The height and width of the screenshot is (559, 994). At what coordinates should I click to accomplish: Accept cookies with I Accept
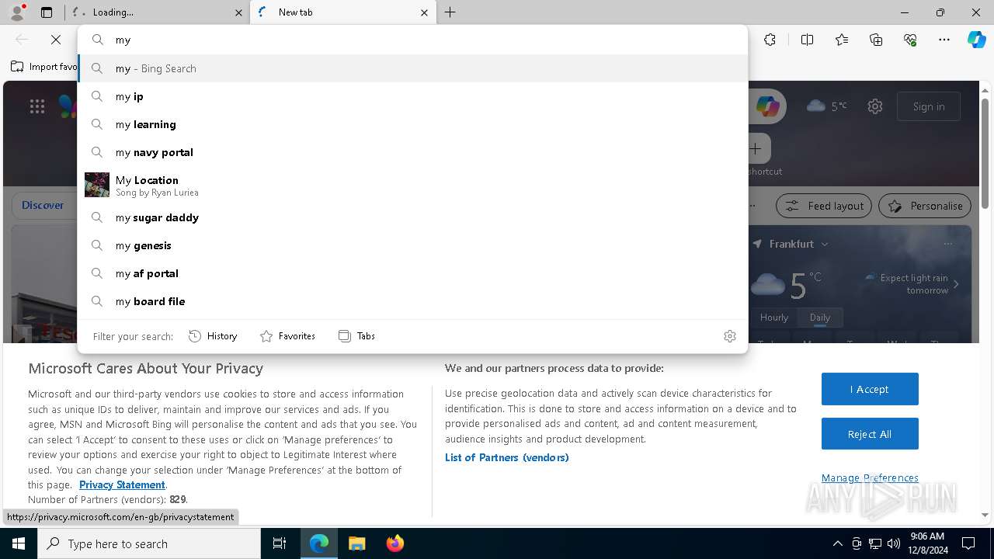[x=870, y=389]
